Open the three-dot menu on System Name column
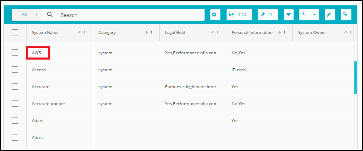 (85, 33)
